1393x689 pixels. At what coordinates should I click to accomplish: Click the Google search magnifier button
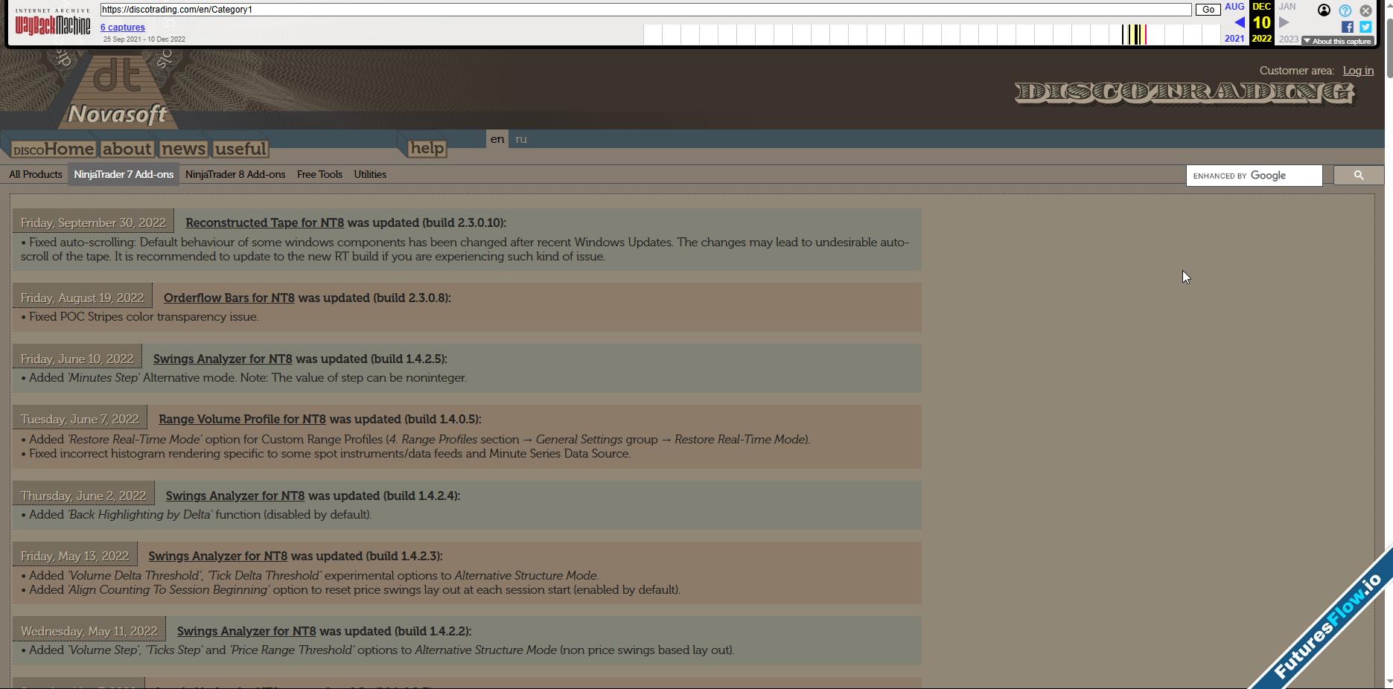click(x=1358, y=176)
